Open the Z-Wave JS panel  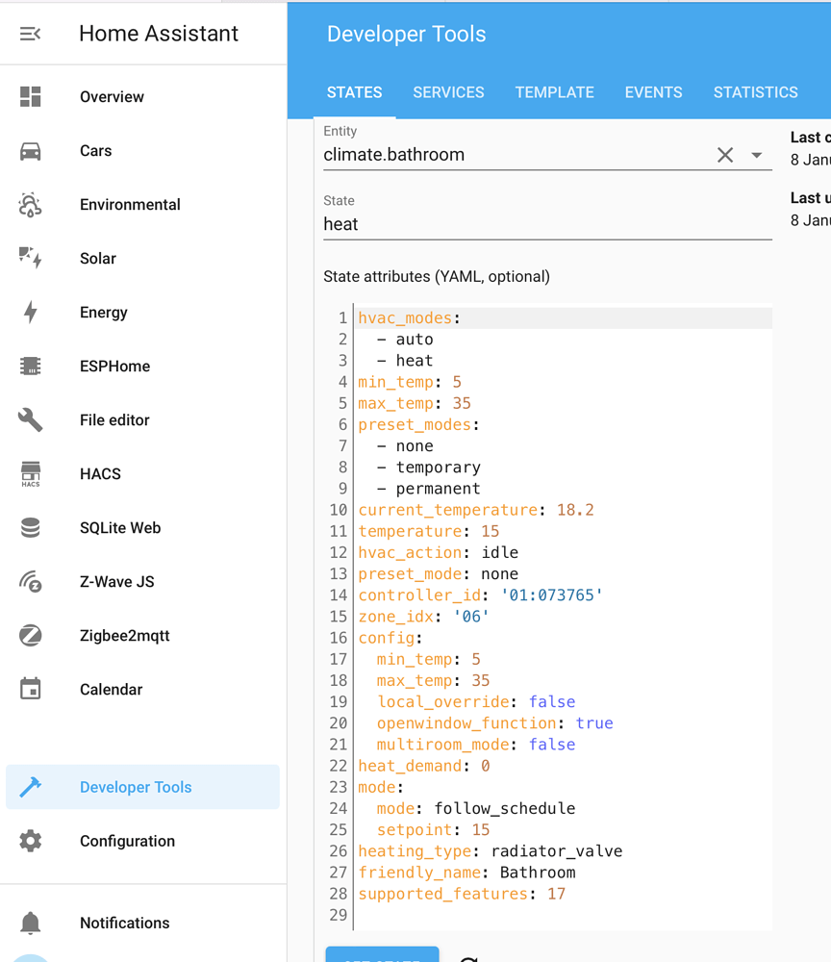[x=115, y=581]
